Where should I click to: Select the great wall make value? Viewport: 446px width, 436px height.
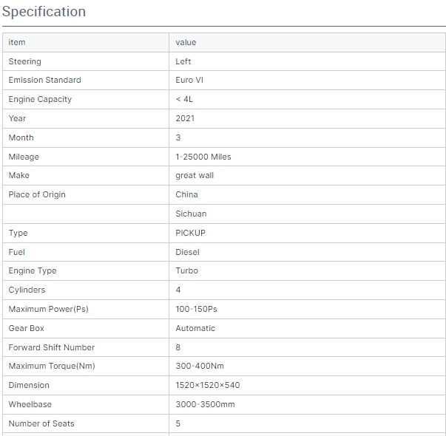(195, 175)
